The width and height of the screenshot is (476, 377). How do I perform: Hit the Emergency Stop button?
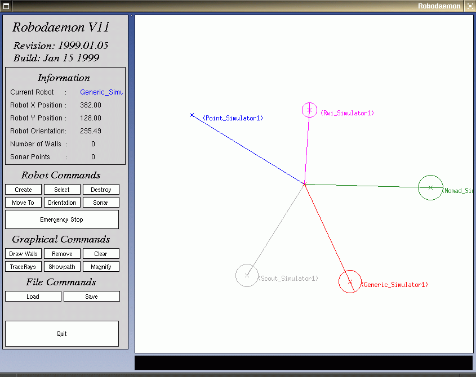pyautogui.click(x=62, y=219)
